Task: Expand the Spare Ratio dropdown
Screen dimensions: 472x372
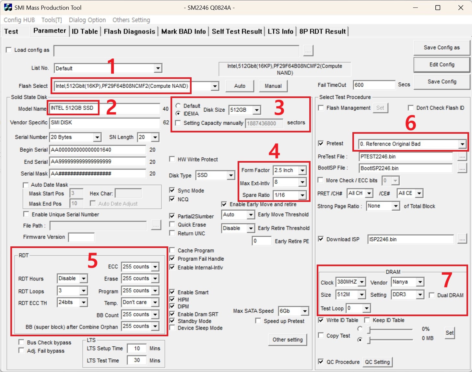Action: pyautogui.click(x=302, y=195)
